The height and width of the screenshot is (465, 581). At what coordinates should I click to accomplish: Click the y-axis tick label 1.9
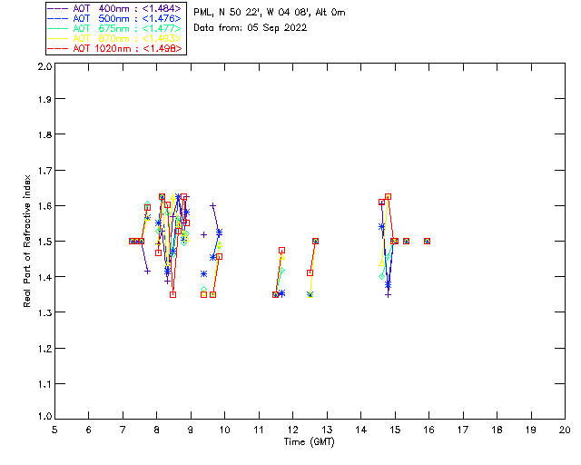click(44, 99)
